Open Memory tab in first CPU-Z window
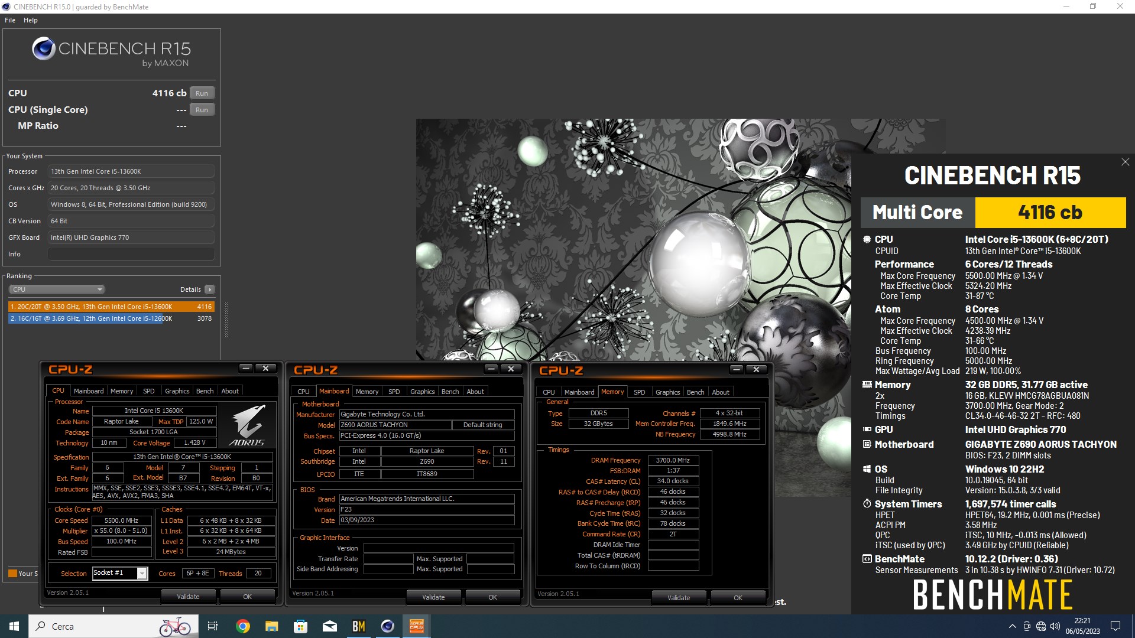Viewport: 1135px width, 638px height. [122, 391]
